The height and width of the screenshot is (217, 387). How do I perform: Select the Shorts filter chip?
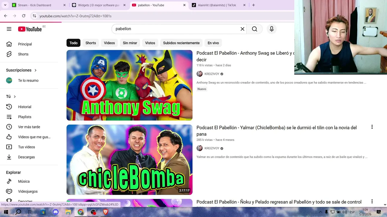pyautogui.click(x=91, y=43)
